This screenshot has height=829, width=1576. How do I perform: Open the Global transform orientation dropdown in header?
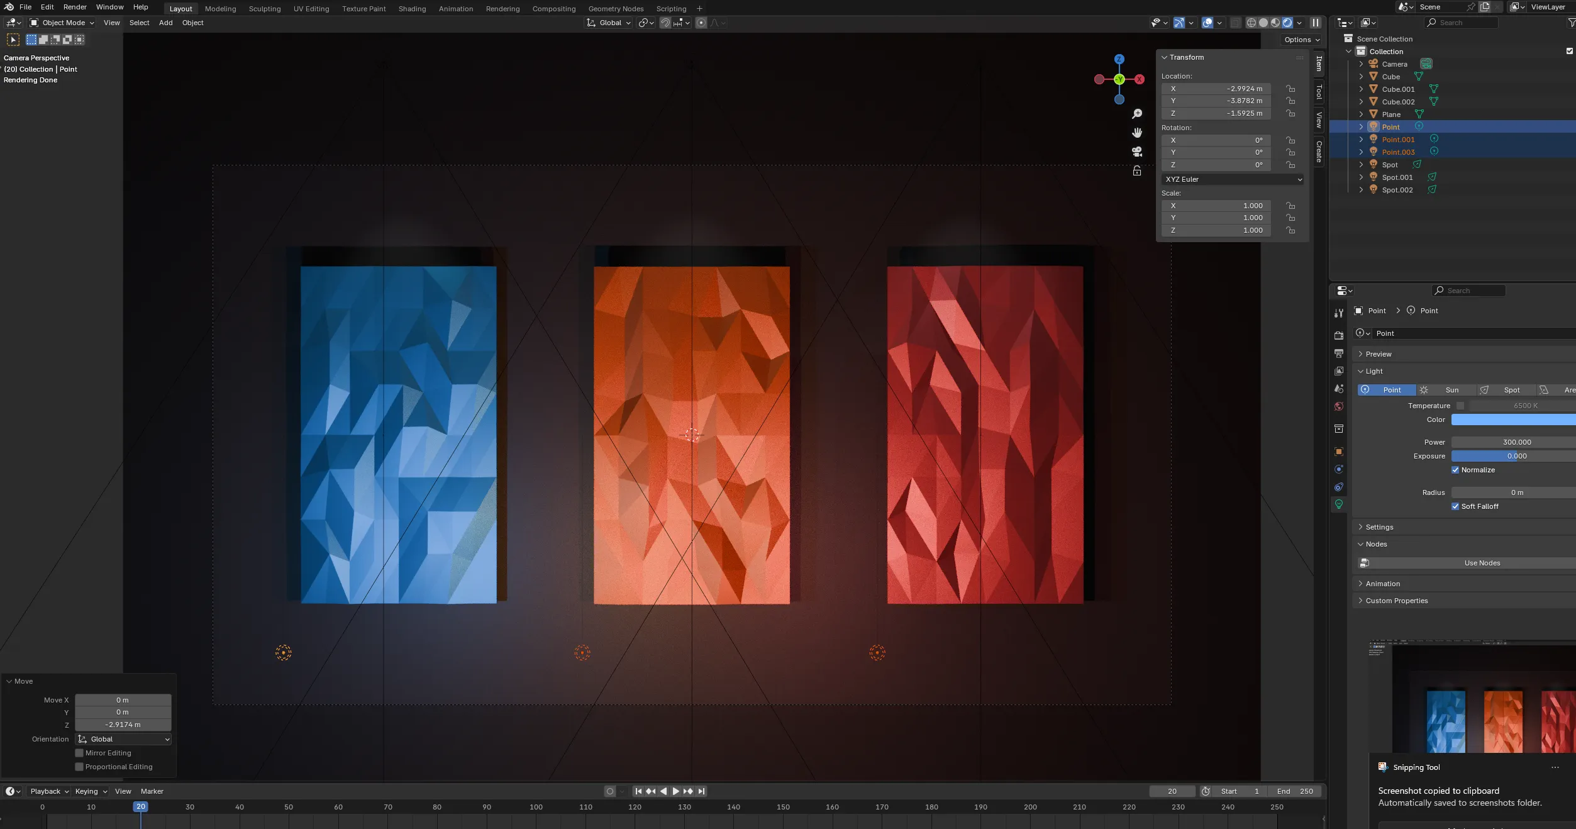(x=608, y=23)
